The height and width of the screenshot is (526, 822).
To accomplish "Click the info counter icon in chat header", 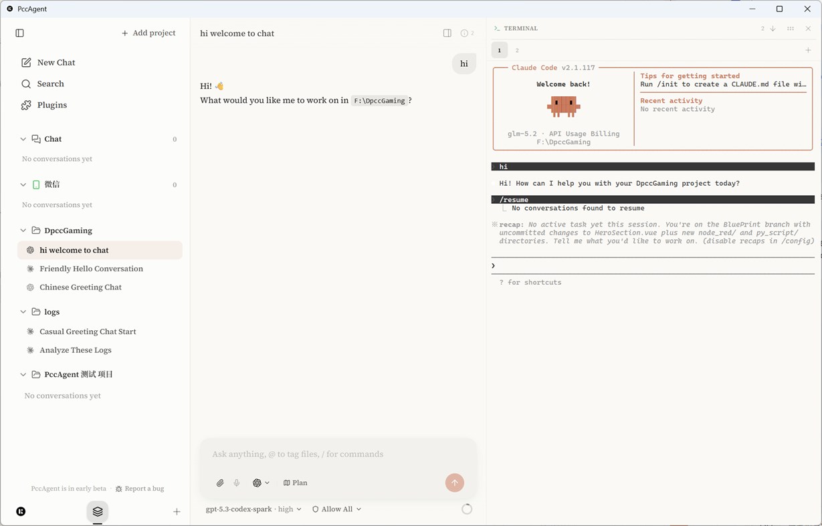I will [x=468, y=33].
